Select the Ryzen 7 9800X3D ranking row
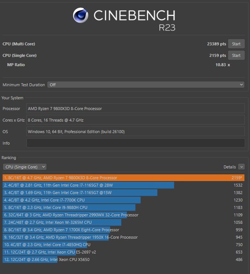The width and height of the screenshot is (250, 274). [124, 178]
